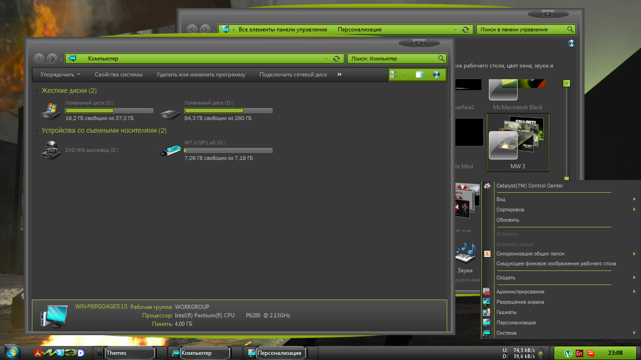Open the W7.U.SP1.x8 (G:) USB drive
Viewport: 641px width, 360px height.
click(x=170, y=150)
